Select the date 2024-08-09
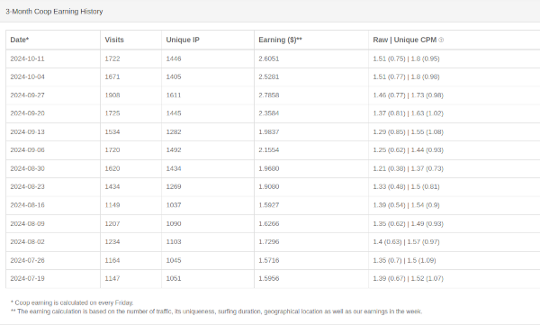This screenshot has height=325, width=540. [28, 223]
